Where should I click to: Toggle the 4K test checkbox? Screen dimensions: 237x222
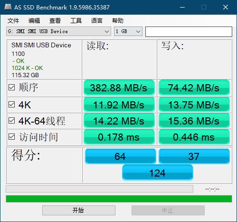click(x=12, y=105)
